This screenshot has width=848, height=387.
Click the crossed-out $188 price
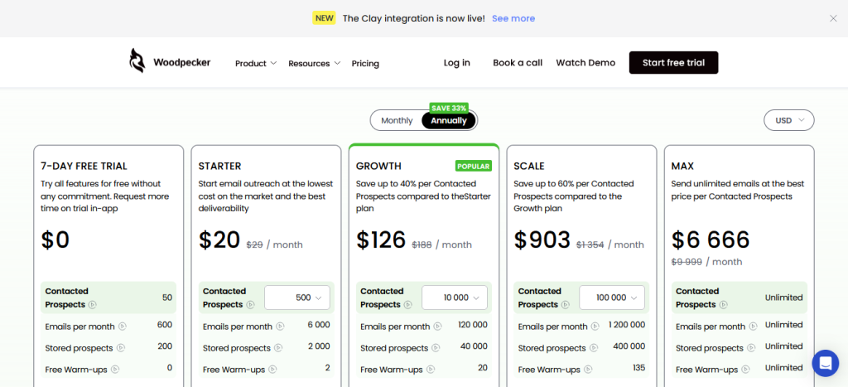pyautogui.click(x=422, y=244)
